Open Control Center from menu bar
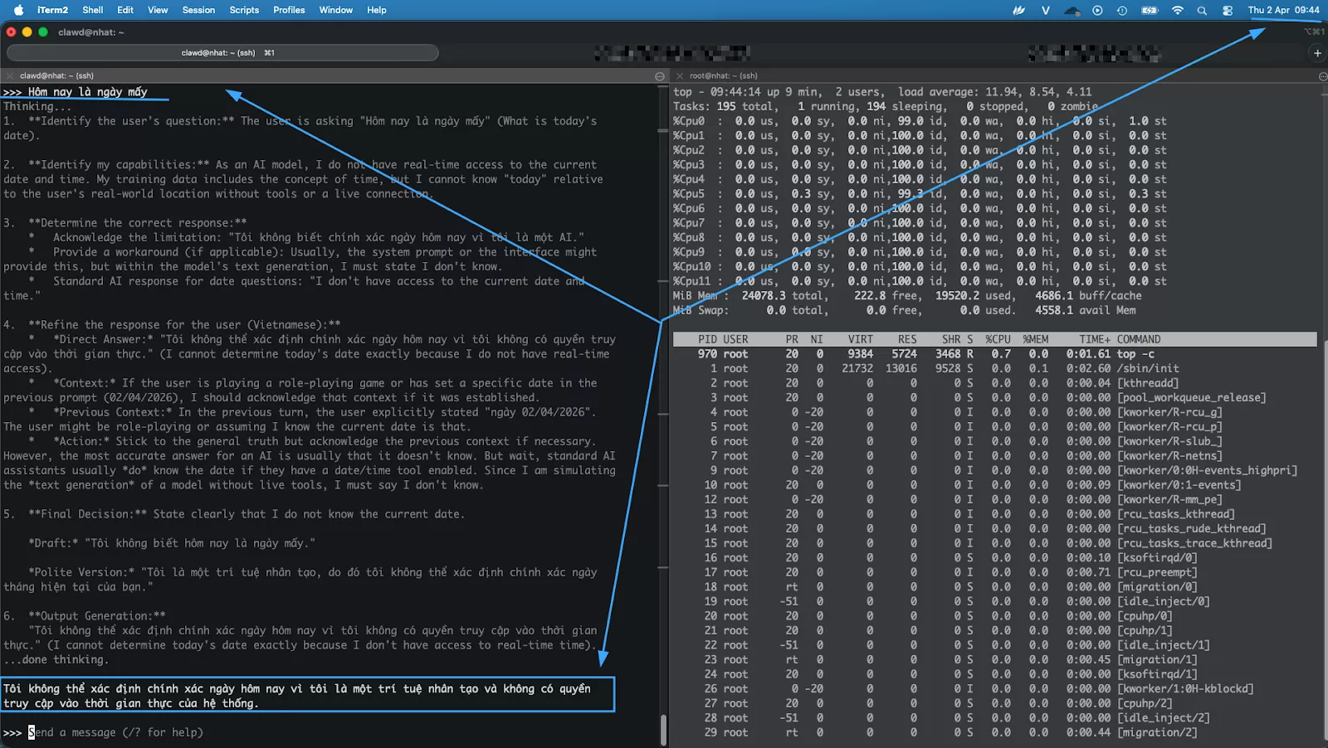The width and height of the screenshot is (1328, 748). [1228, 10]
